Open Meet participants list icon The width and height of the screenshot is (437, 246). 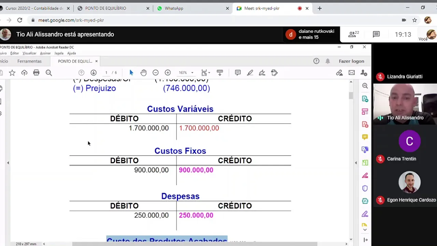click(x=353, y=34)
